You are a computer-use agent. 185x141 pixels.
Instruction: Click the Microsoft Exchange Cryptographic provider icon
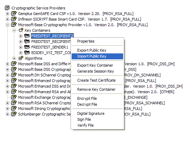pos(14,97)
